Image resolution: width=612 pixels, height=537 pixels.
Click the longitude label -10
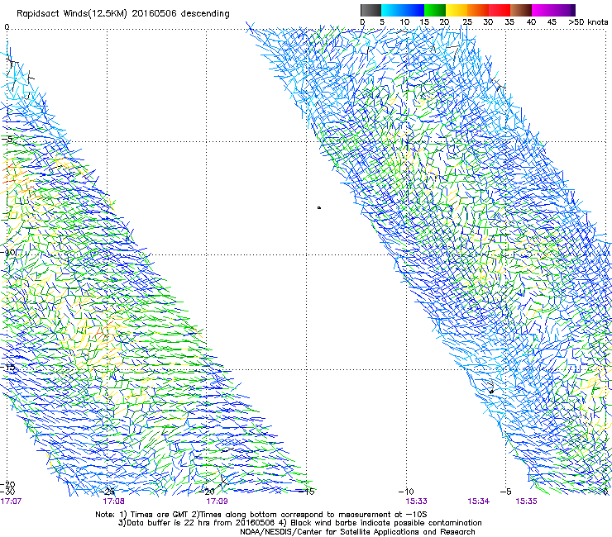click(406, 492)
